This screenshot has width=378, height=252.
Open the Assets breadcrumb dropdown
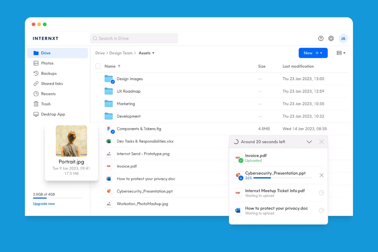coord(146,53)
